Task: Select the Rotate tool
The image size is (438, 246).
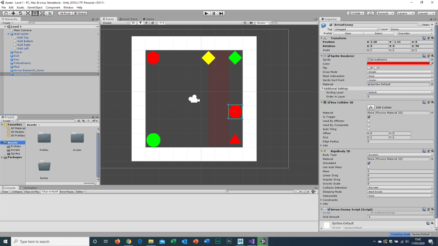Action: tap(20, 13)
